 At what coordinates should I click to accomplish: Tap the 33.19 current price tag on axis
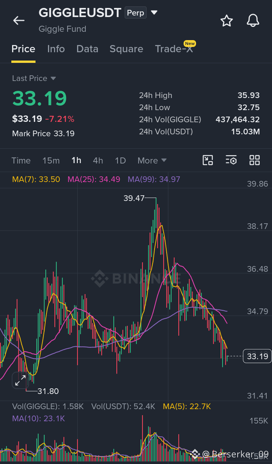(257, 356)
